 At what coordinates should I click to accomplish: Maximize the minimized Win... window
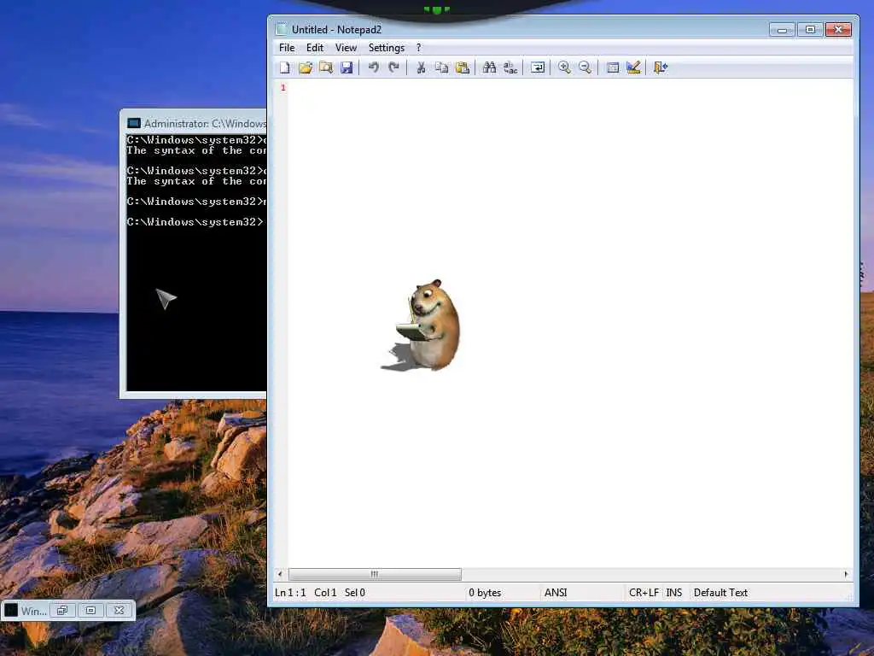(x=90, y=610)
